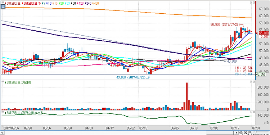Screen dimensions: 270x135
Task: Click the '0.00%' change value
Action: tap(265, 36)
